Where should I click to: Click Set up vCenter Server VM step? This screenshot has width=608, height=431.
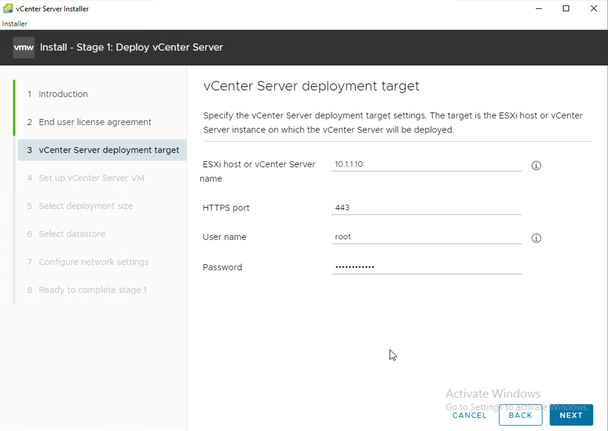point(91,178)
